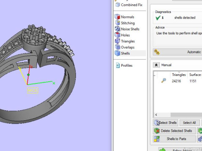
Task: Select the Shells cube icon
Action: tap(117, 53)
